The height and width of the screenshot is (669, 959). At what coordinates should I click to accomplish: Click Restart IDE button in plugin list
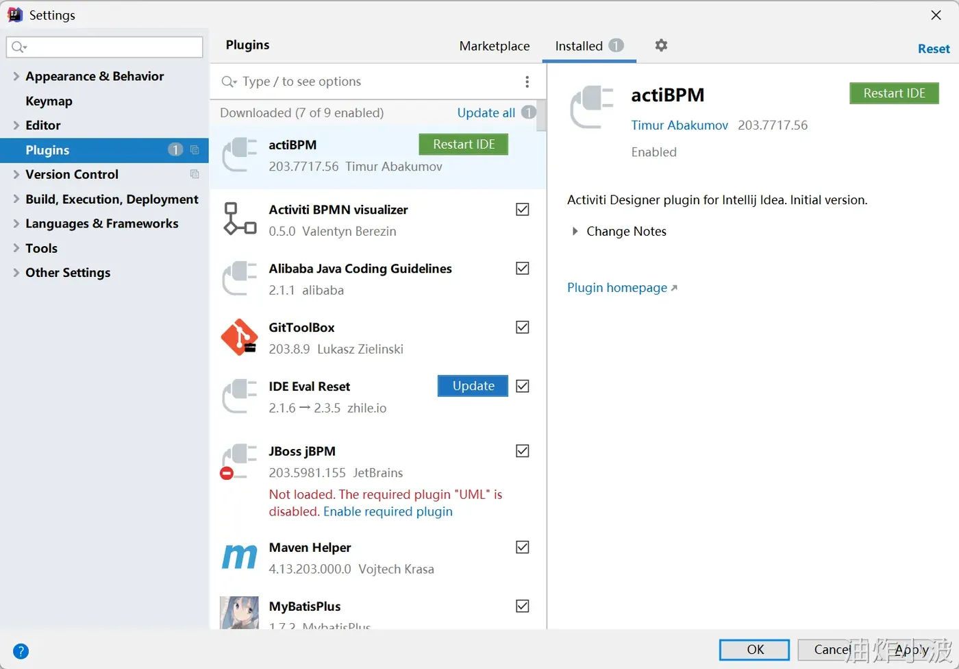[464, 145]
